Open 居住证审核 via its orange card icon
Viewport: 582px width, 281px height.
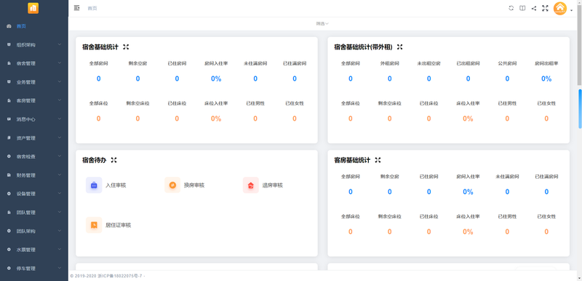(x=94, y=225)
